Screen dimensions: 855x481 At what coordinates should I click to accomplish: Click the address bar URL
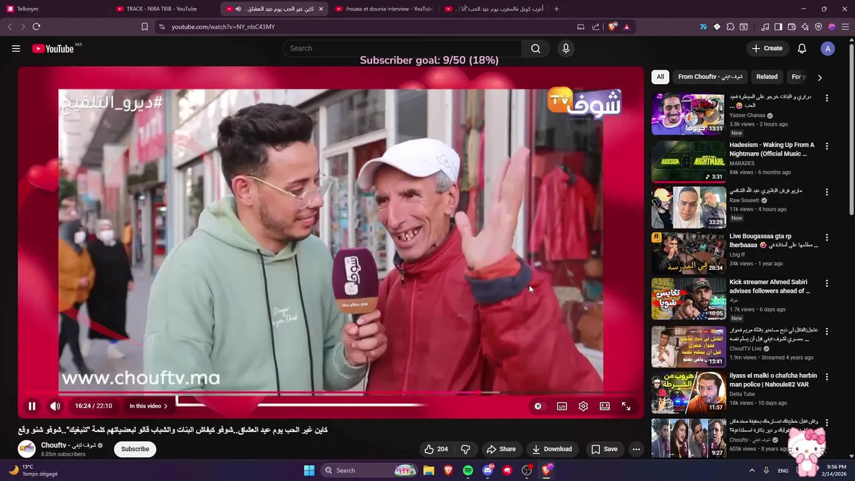click(223, 27)
